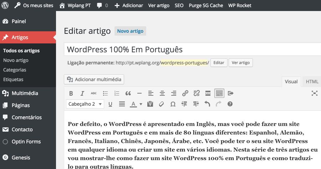Click Paste as text icon
This screenshot has width=321, height=169.
point(150,104)
